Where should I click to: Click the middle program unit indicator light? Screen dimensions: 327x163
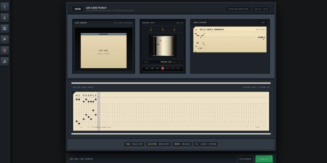(x=163, y=30)
